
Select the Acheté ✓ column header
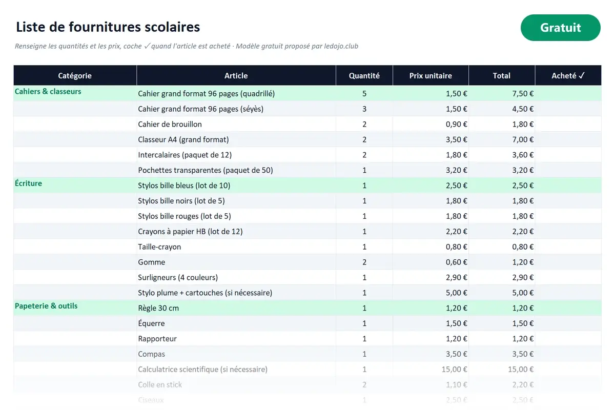pyautogui.click(x=568, y=75)
